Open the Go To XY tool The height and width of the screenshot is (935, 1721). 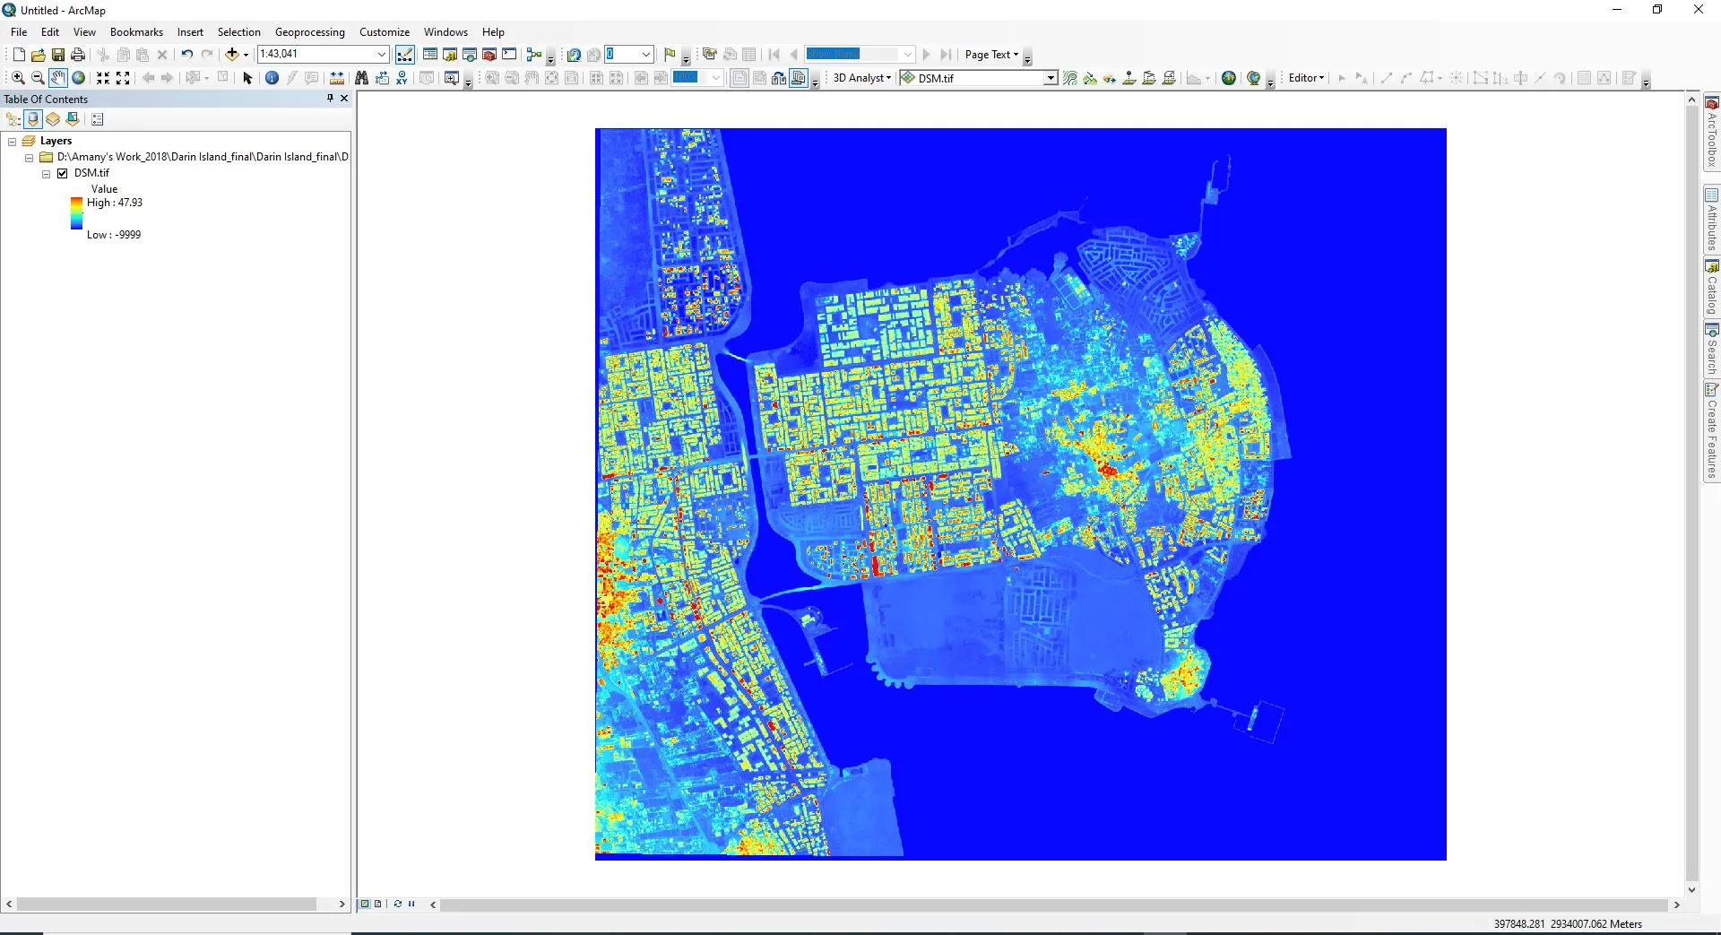(x=402, y=78)
